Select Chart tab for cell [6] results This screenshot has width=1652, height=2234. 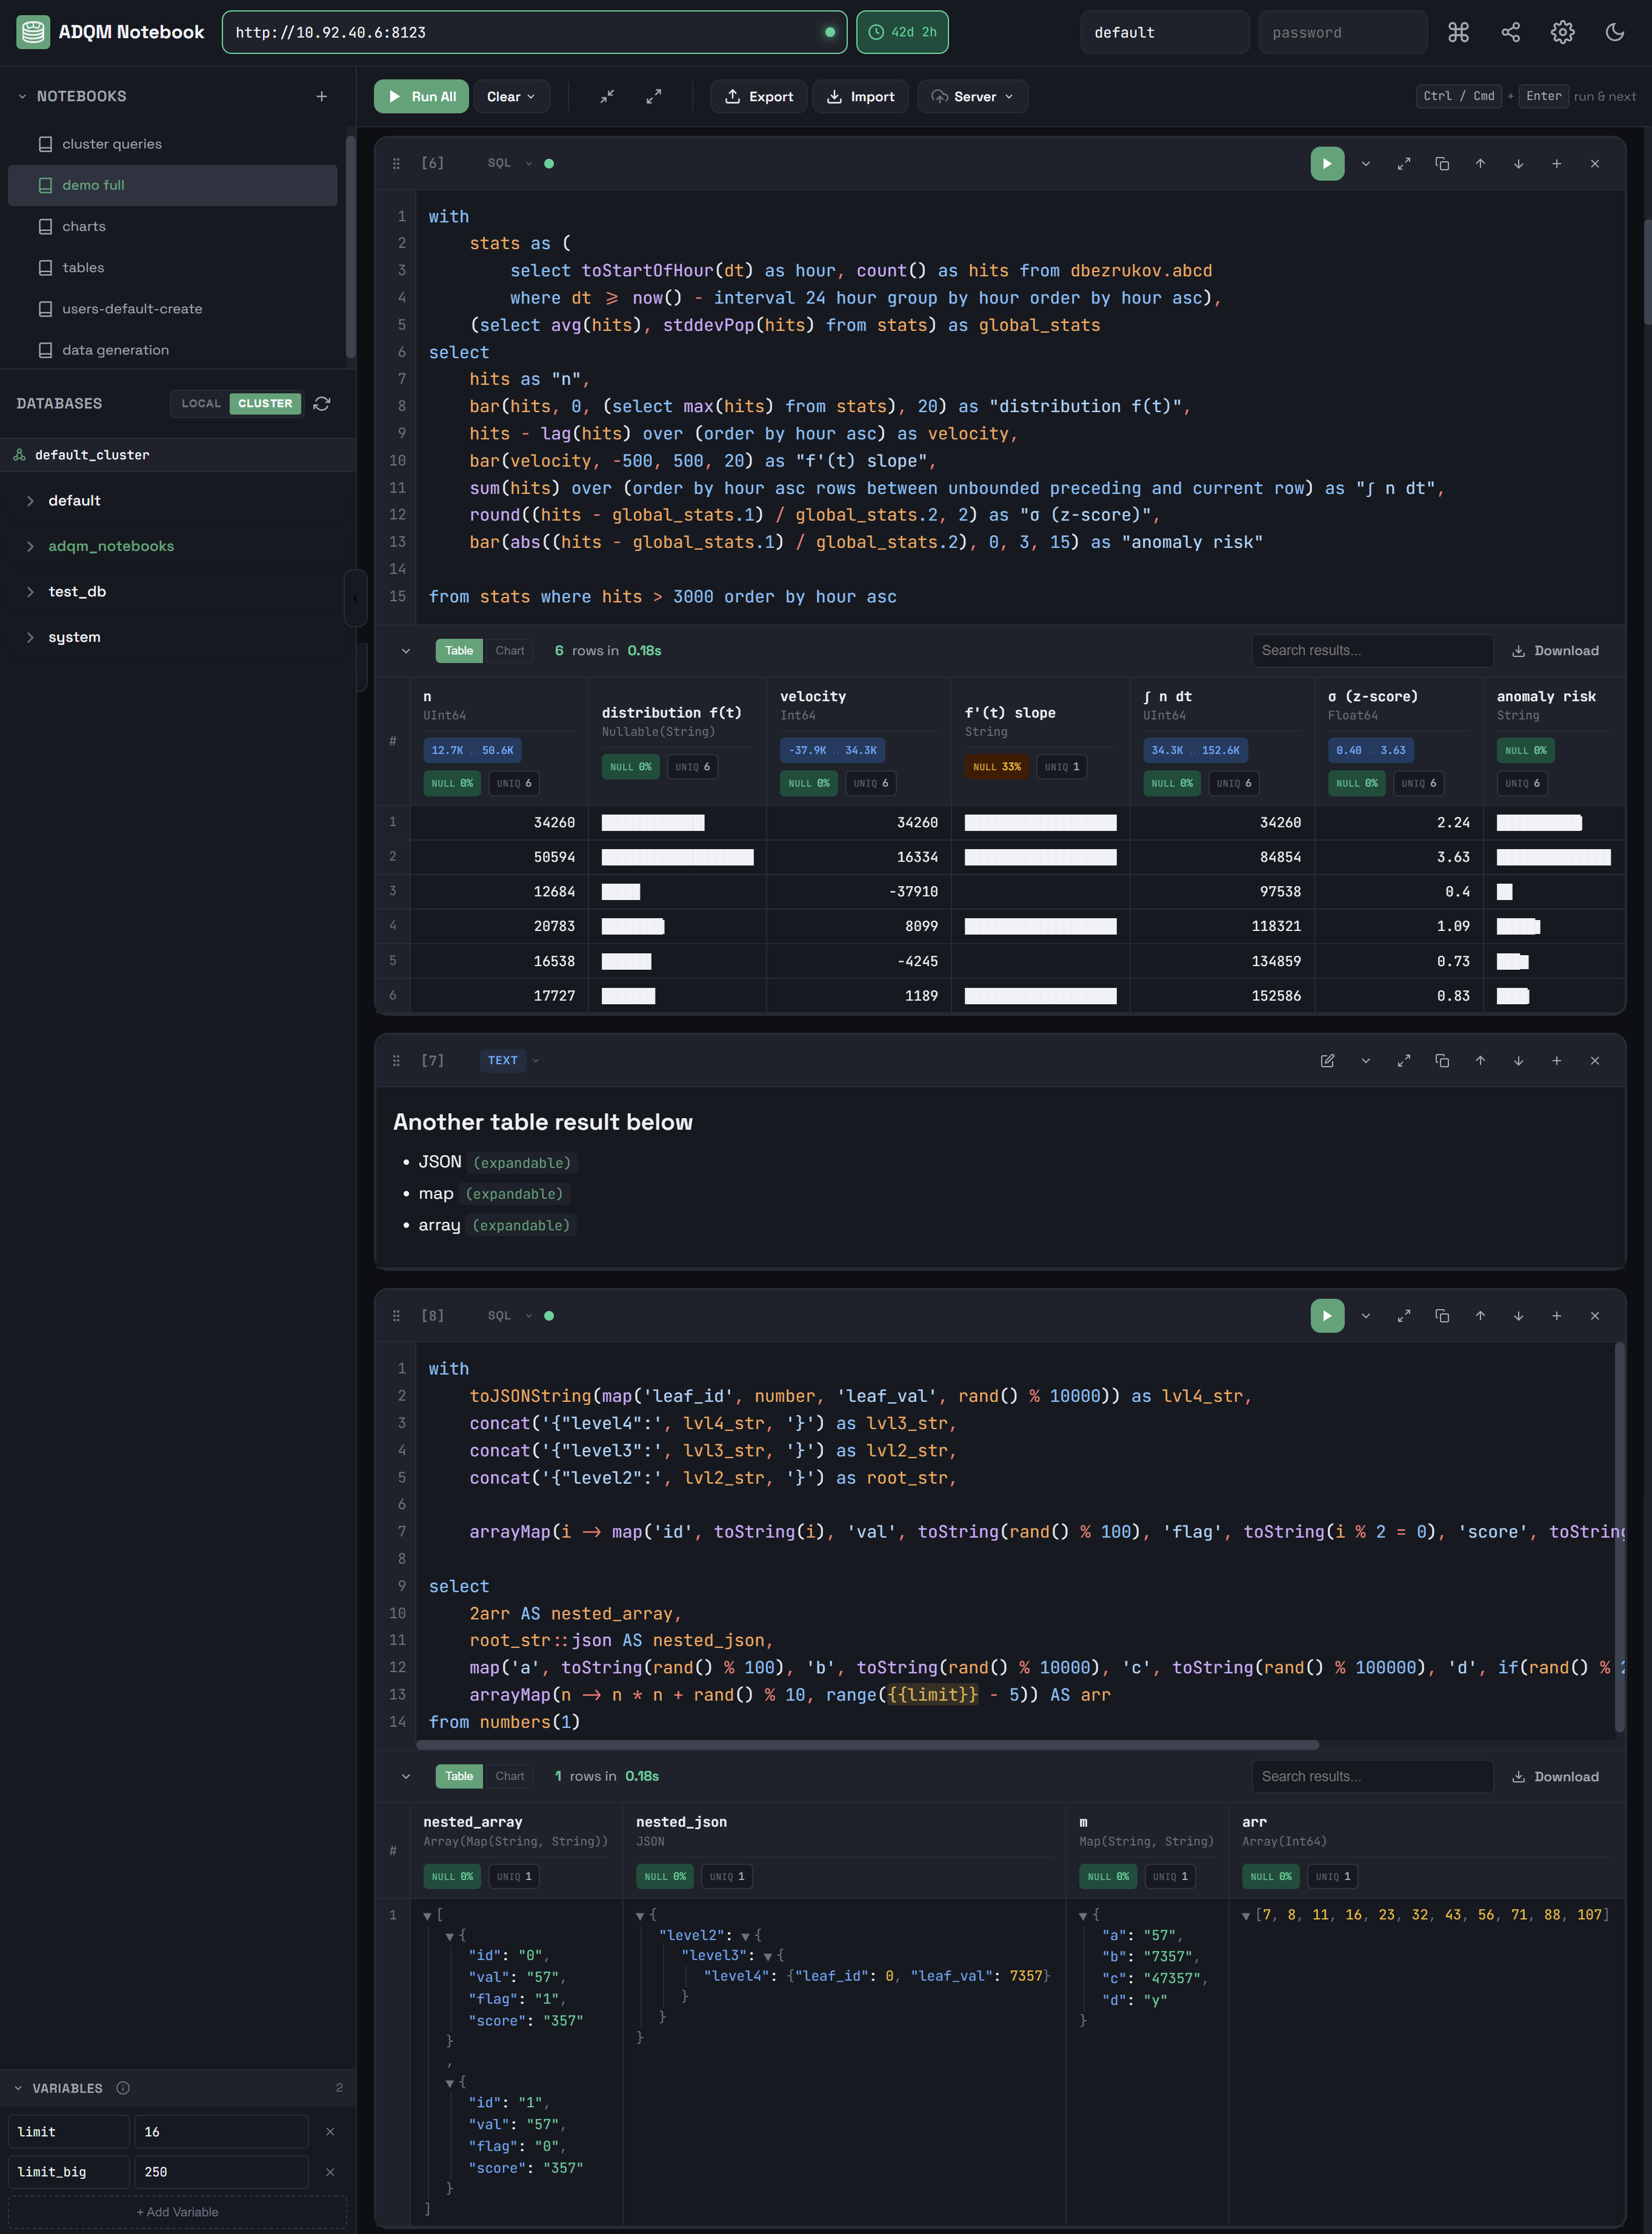pyautogui.click(x=510, y=650)
